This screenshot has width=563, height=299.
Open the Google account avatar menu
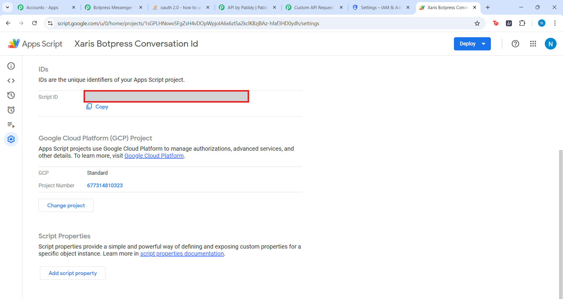pos(550,44)
